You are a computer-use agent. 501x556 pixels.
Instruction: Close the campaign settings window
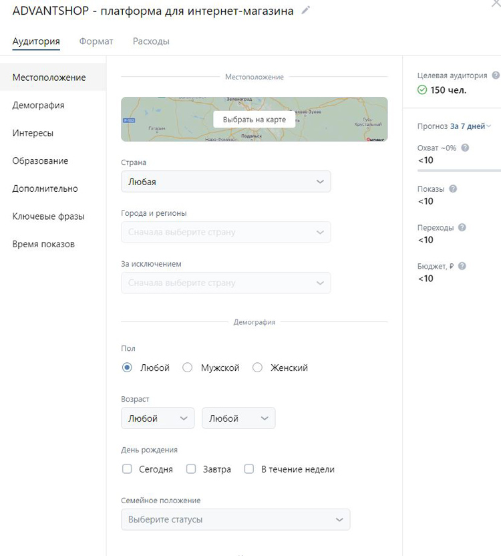(496, 3)
